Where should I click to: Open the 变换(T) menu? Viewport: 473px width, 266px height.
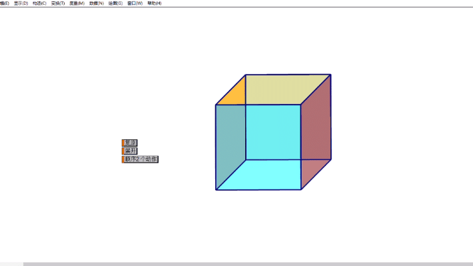pos(58,3)
